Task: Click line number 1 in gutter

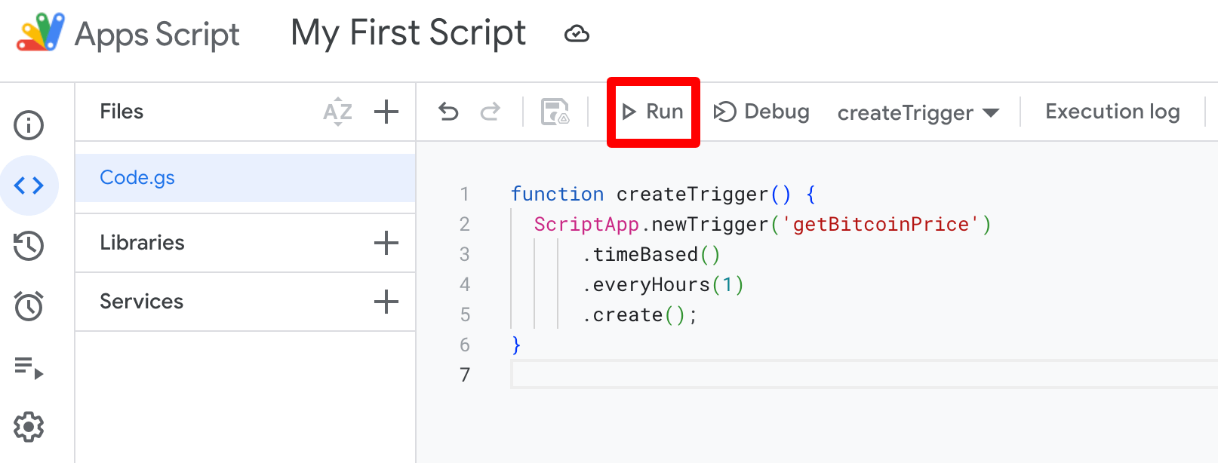Action: pyautogui.click(x=465, y=194)
